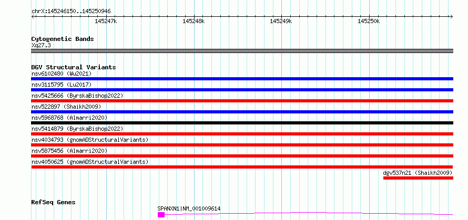Image resolution: width=468 pixels, height=220 pixels.
Task: Click the red bar for nsv5414879
Action: (x=242, y=134)
